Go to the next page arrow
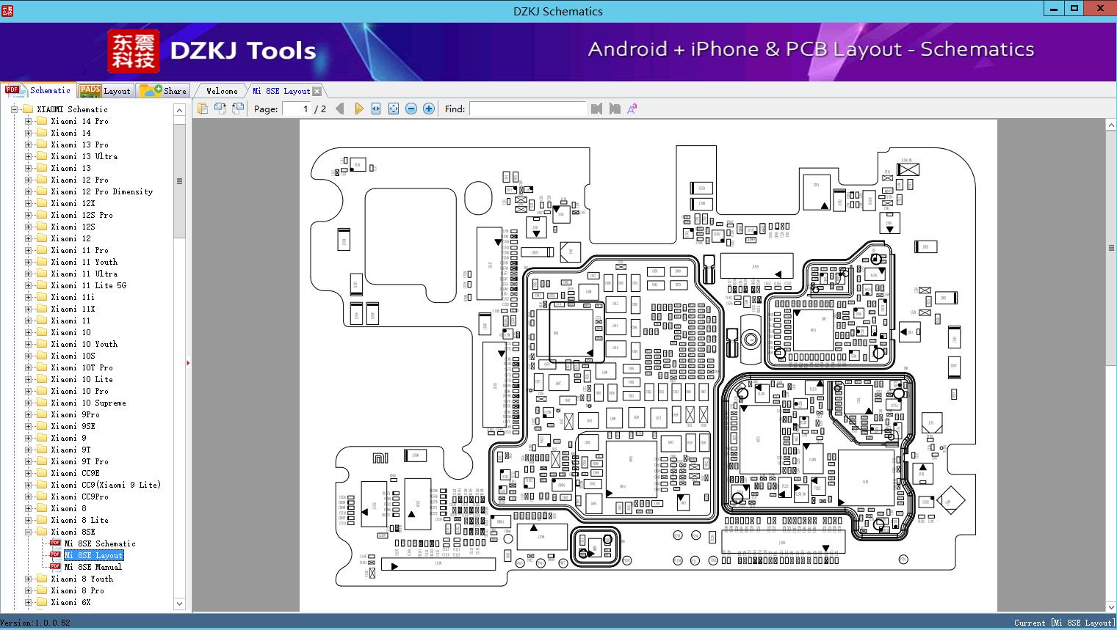Viewport: 1117px width, 630px height. point(358,109)
